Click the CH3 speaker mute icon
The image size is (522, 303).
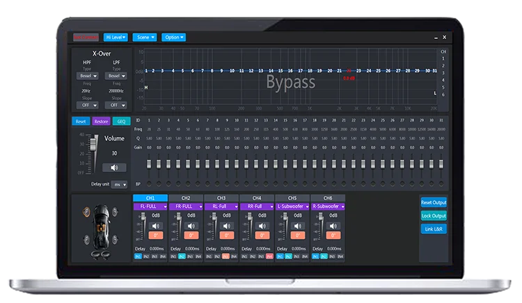click(226, 226)
